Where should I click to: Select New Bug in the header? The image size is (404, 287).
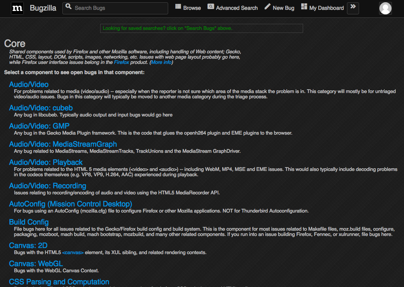[283, 8]
